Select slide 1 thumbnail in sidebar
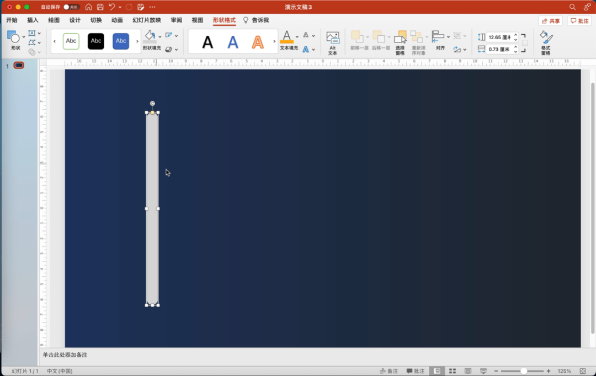 [19, 66]
